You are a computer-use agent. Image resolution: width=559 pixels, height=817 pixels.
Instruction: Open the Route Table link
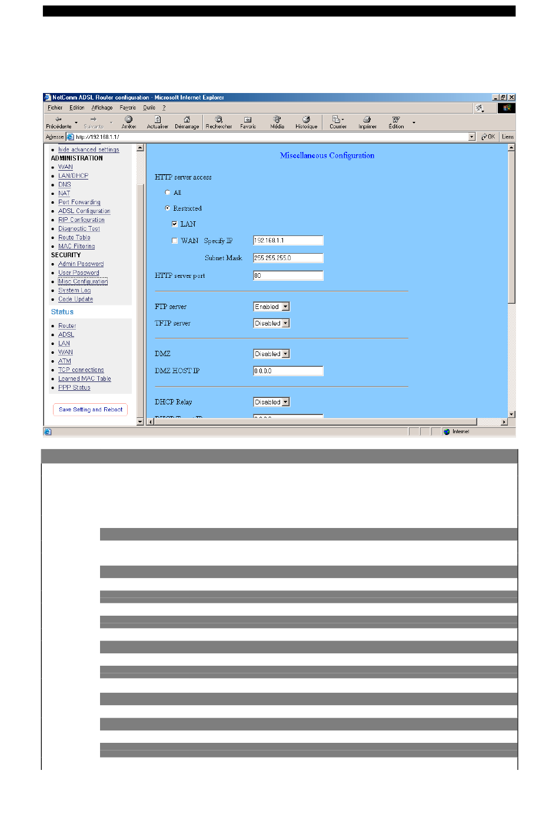click(74, 238)
